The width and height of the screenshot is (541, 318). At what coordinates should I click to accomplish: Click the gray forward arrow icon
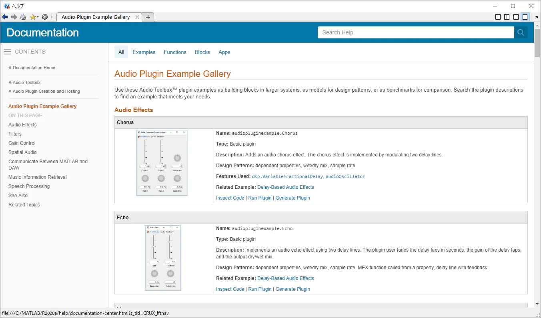click(x=14, y=17)
